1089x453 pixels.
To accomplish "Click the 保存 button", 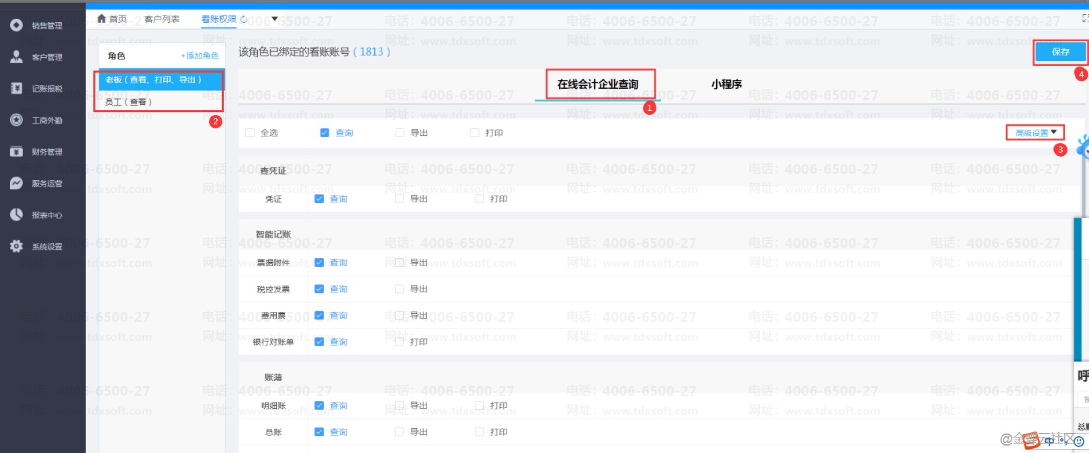I will click(1060, 52).
